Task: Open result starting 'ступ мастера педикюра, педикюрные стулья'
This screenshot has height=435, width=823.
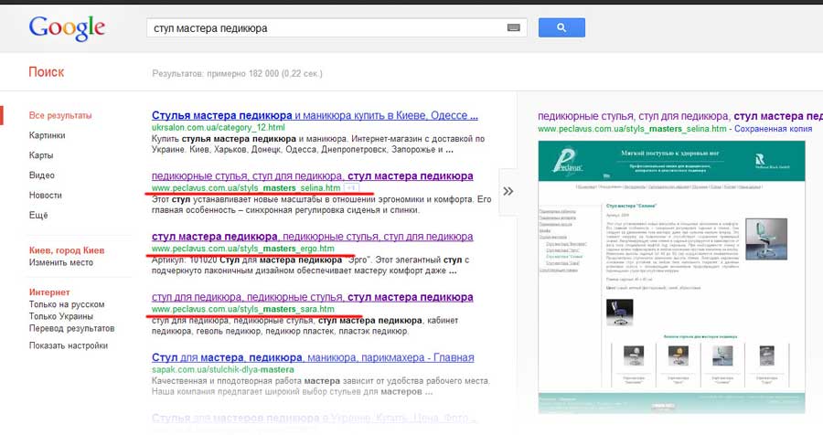Action: (313, 237)
